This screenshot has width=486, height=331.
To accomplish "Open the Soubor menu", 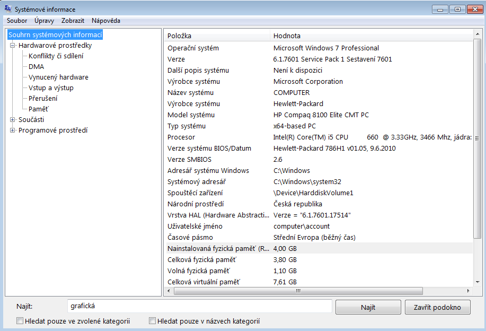I will click(17, 21).
